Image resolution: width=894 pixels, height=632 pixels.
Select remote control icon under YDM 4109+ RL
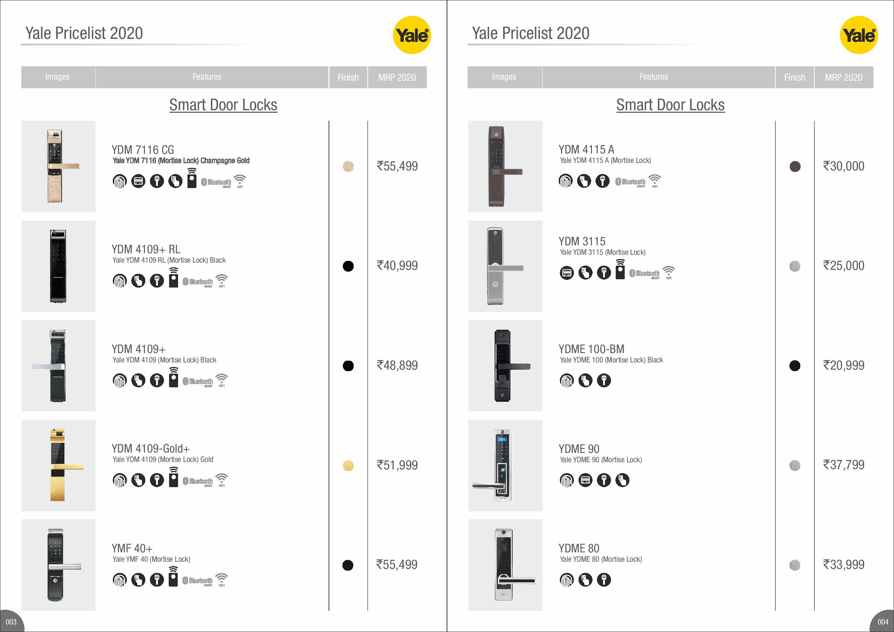[174, 277]
